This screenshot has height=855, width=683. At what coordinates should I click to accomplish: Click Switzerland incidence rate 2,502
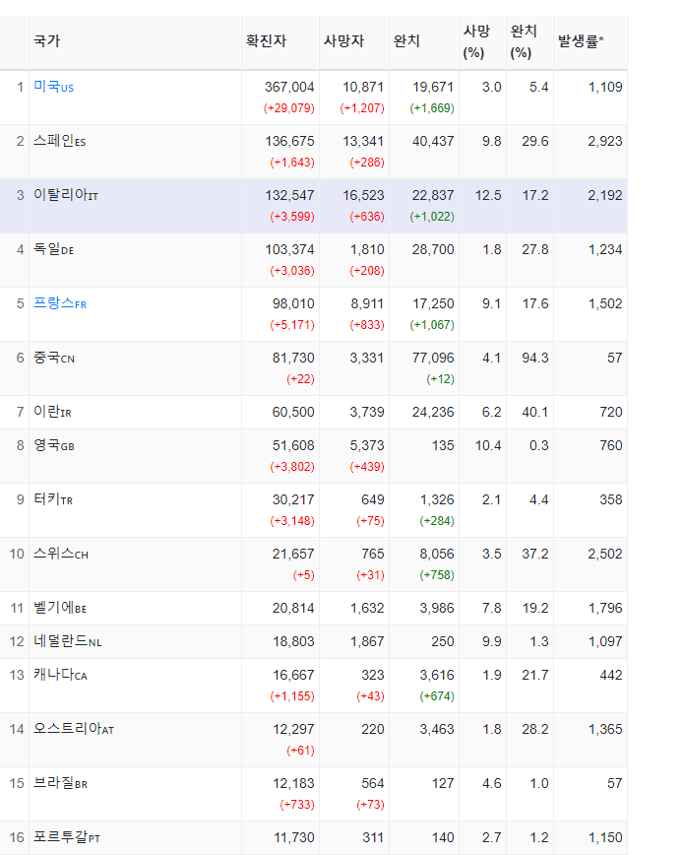[605, 554]
